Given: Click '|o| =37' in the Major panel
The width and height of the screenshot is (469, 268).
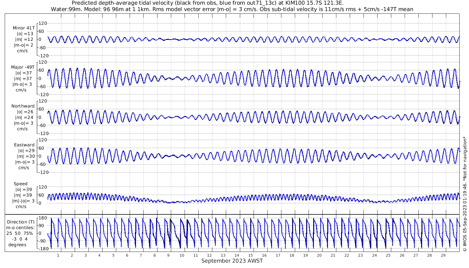Looking at the screenshot, I should [x=23, y=73].
